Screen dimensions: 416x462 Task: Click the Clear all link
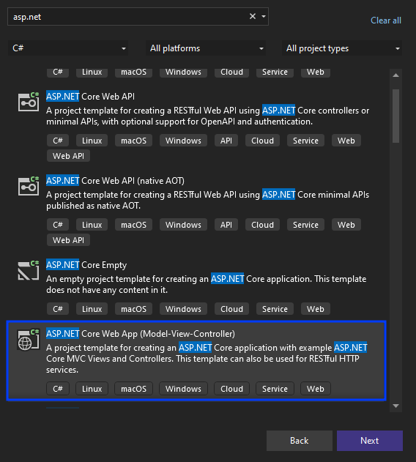386,21
